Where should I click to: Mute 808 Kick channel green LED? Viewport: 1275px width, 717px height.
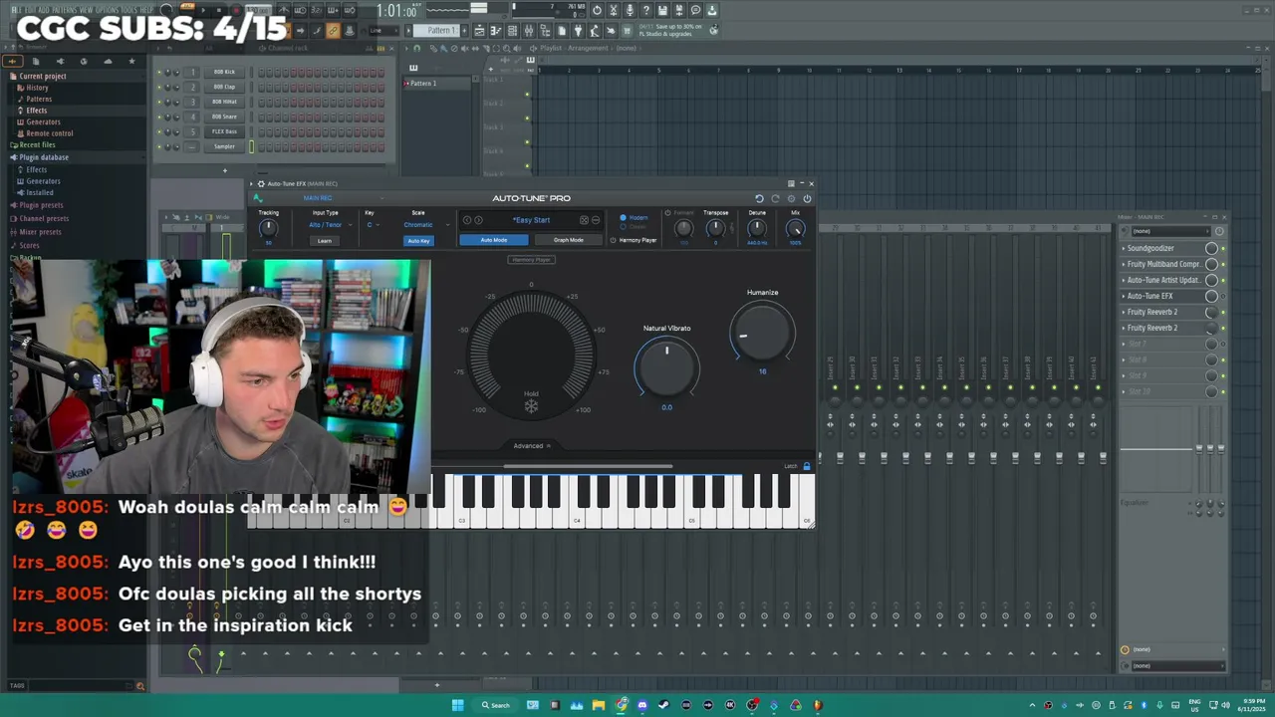click(x=159, y=72)
